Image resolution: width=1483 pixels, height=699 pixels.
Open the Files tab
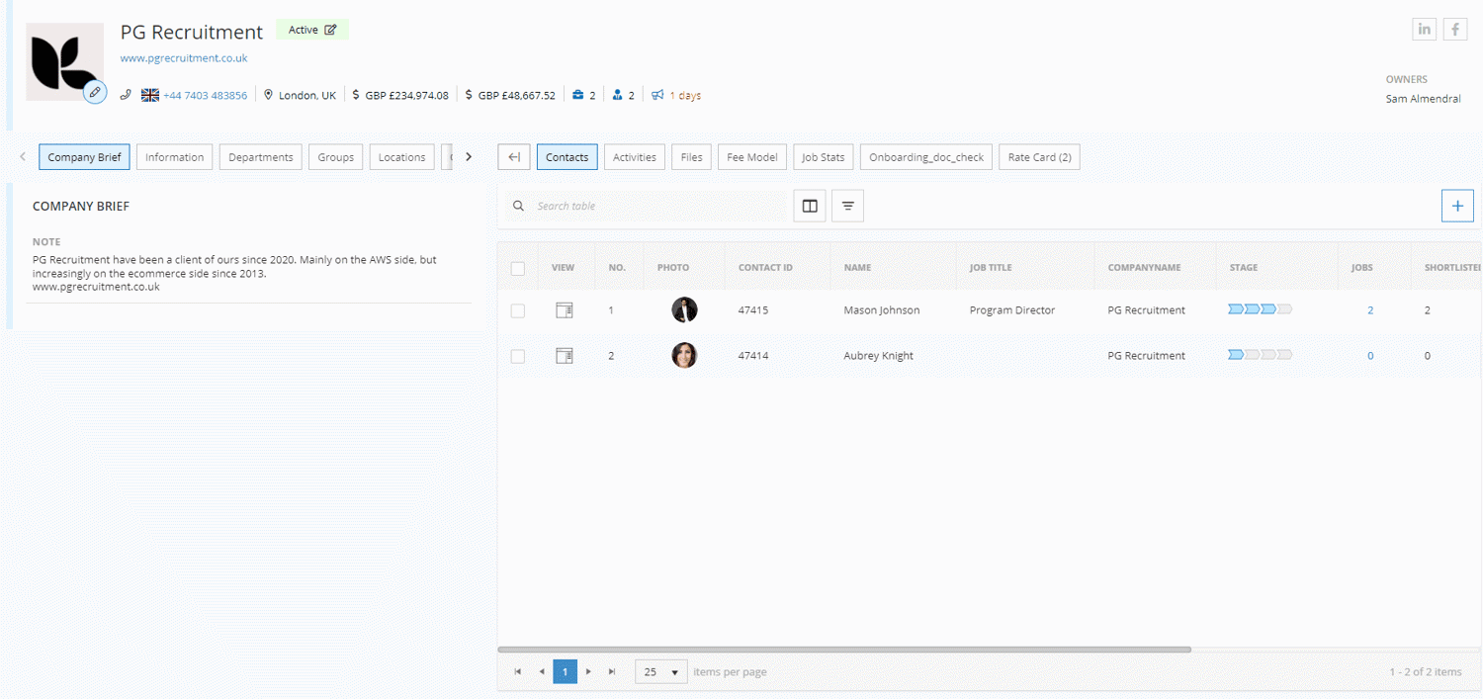click(x=692, y=157)
